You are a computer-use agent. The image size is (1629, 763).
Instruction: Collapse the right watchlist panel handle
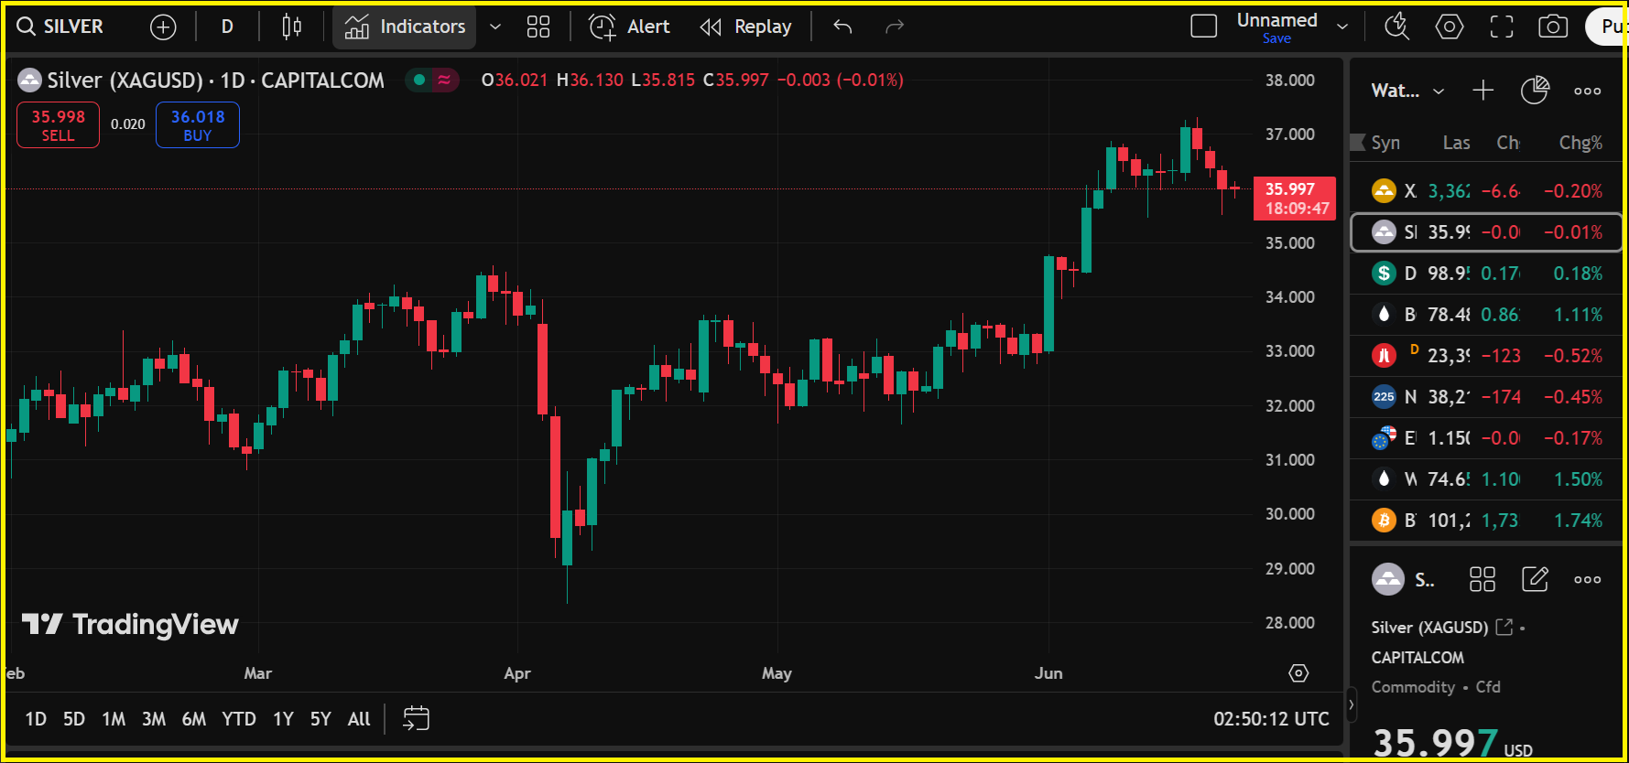(x=1351, y=704)
